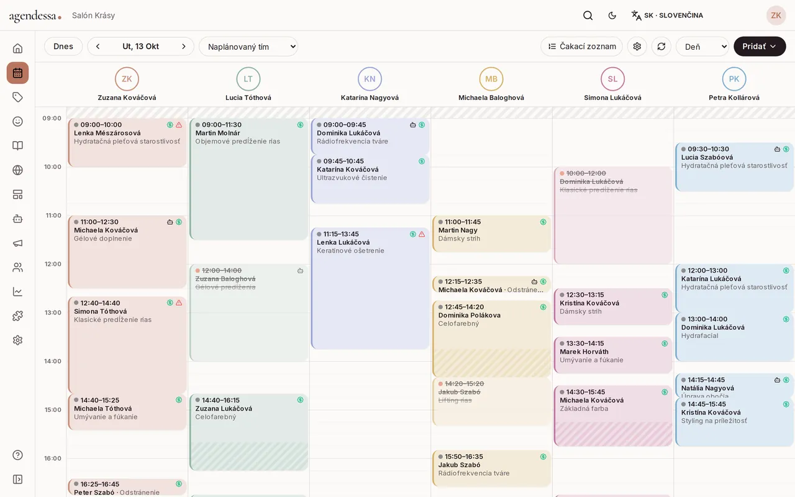
Task: Open the open book icon in sidebar
Action: 17,145
